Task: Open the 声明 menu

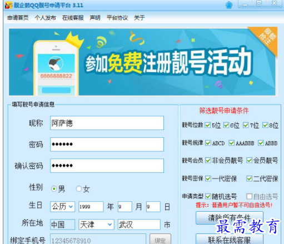Action: coord(95,18)
